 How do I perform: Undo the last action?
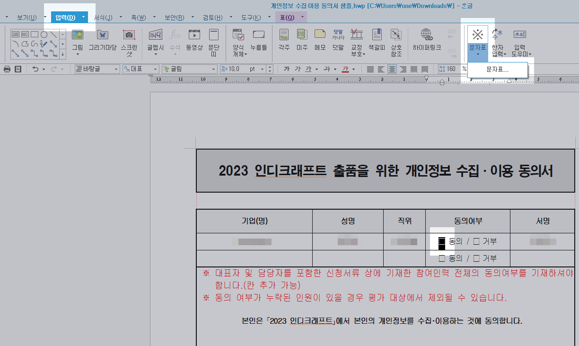point(35,69)
